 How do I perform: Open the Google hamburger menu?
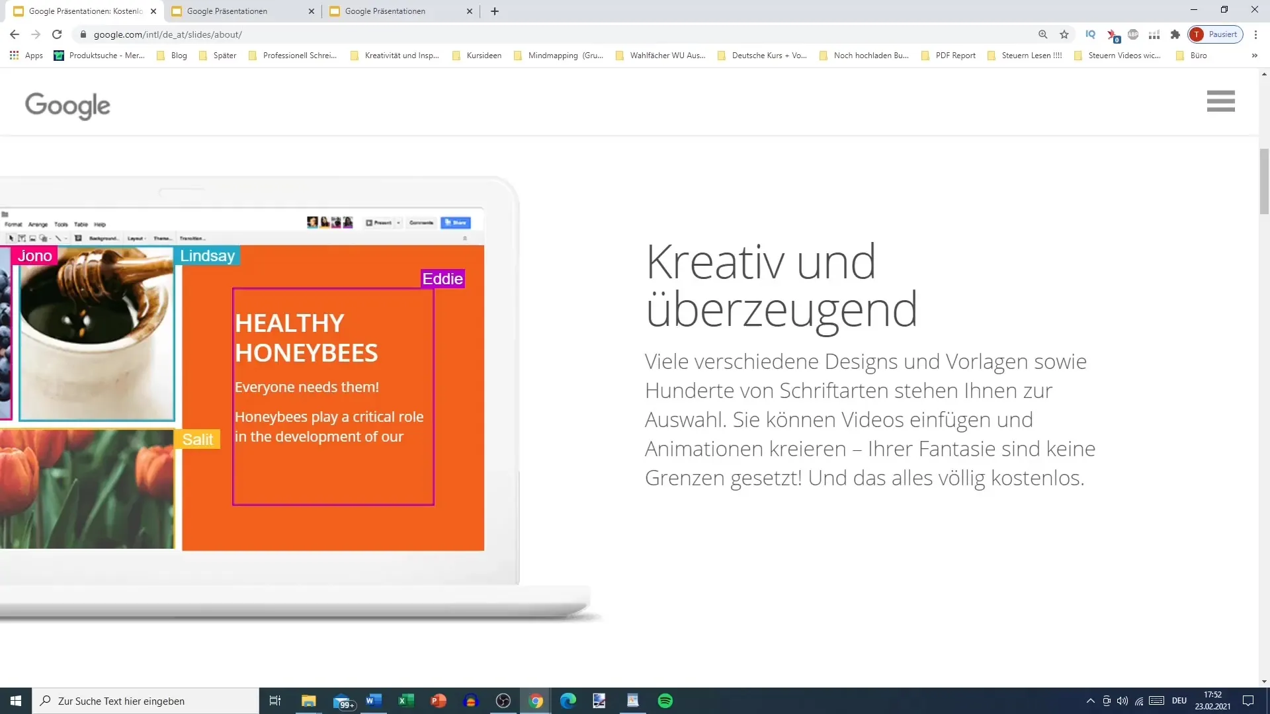click(x=1220, y=101)
